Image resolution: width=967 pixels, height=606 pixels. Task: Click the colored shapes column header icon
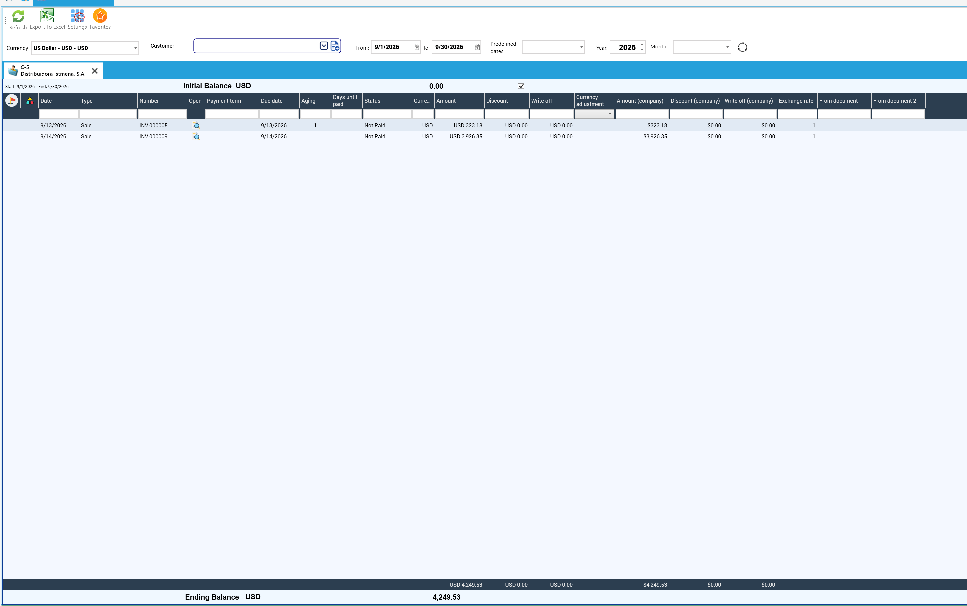(30, 100)
